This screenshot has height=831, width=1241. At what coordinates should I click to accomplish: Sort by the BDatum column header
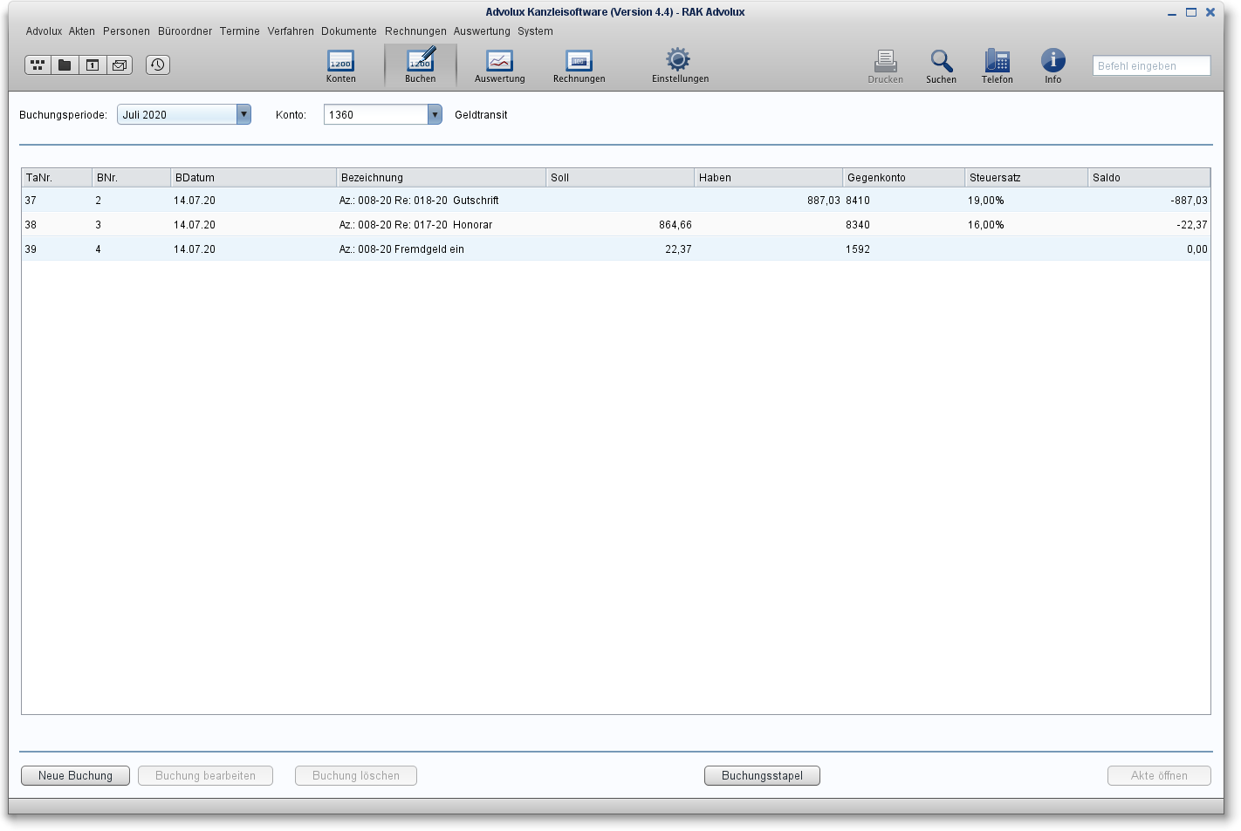(x=253, y=177)
